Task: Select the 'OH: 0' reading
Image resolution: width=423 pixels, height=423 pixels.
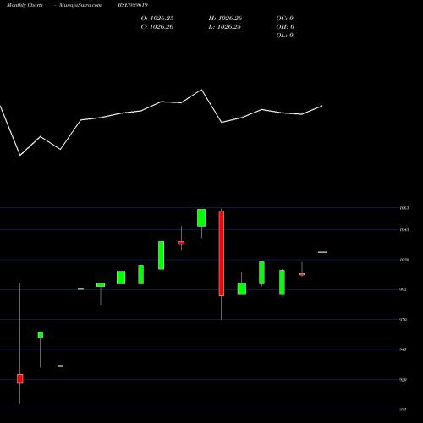Action: 285,27
